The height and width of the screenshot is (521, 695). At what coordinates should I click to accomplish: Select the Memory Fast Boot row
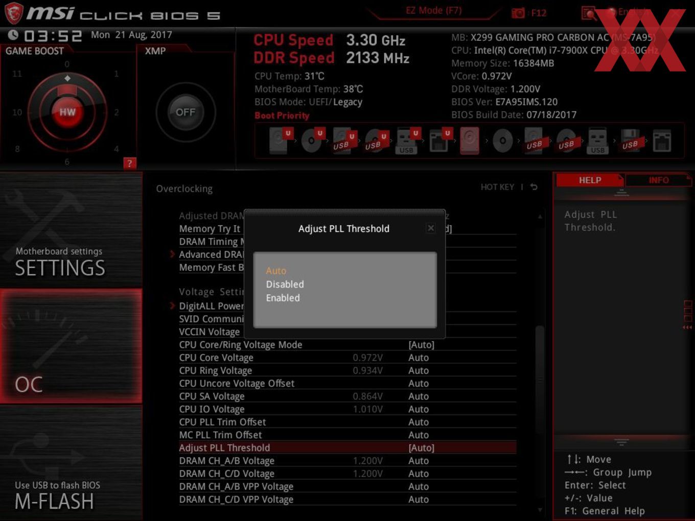click(x=212, y=267)
